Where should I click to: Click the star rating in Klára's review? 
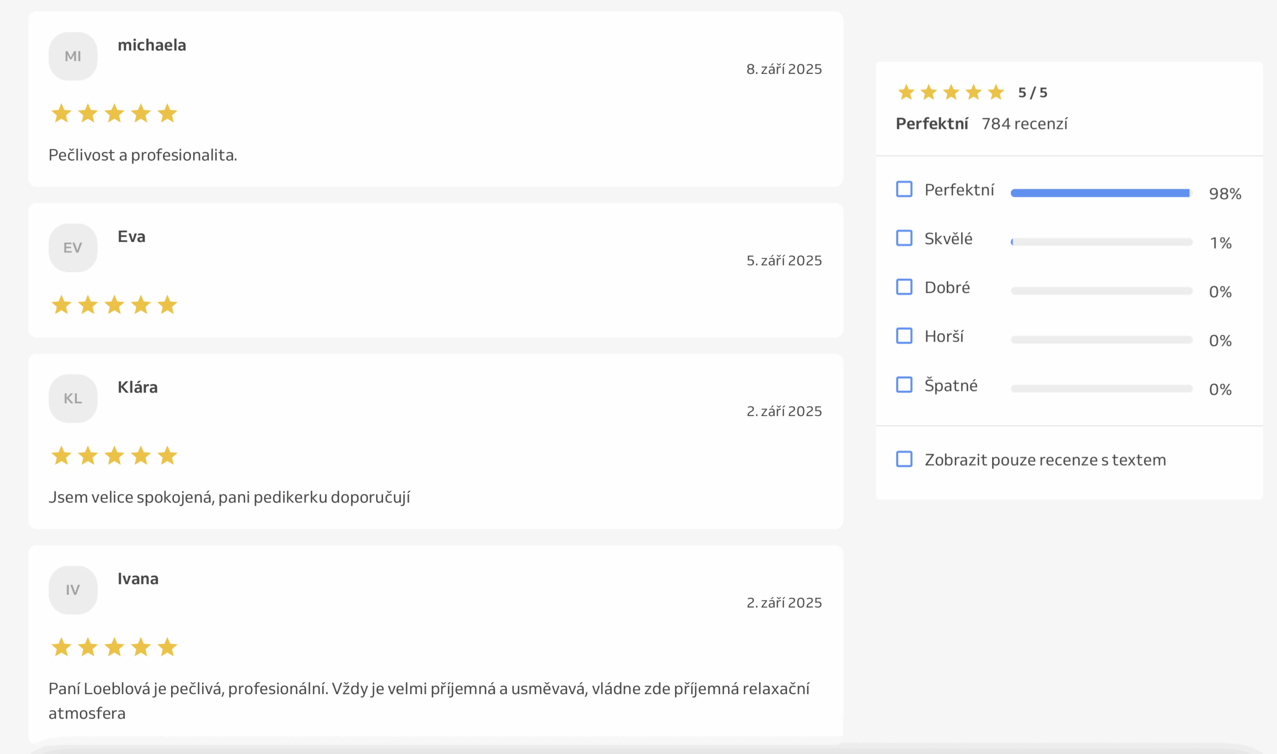(114, 456)
